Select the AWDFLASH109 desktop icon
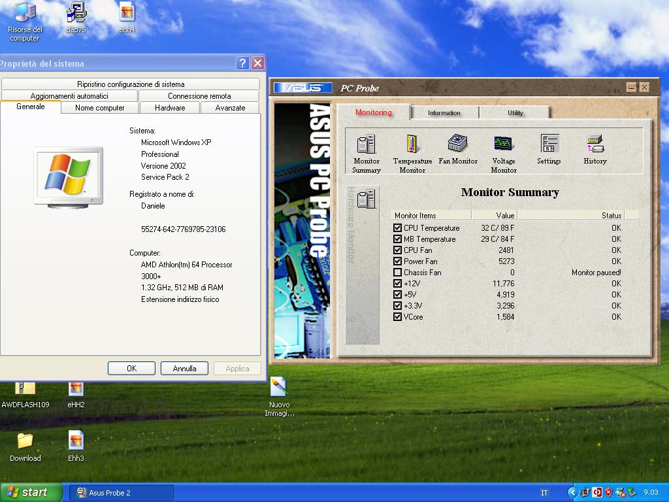Viewport: 669px width, 502px height. pos(25,396)
